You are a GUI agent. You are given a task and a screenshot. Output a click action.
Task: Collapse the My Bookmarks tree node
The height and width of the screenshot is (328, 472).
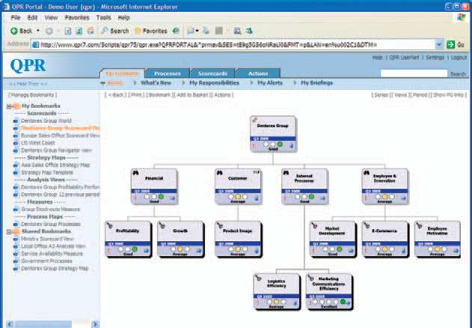(x=9, y=106)
